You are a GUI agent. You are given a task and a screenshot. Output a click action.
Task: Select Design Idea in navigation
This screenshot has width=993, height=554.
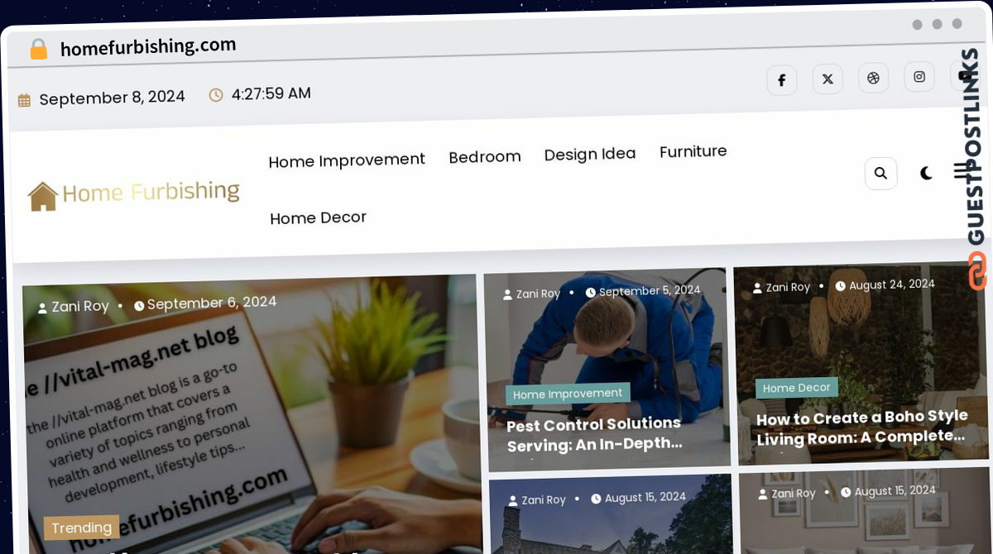[590, 154]
